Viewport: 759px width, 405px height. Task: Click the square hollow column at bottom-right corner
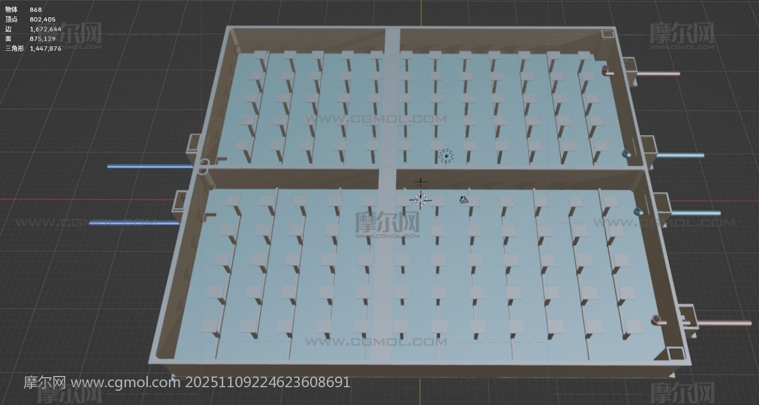click(677, 353)
